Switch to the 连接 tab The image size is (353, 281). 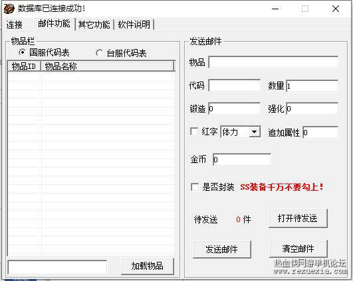(x=15, y=25)
